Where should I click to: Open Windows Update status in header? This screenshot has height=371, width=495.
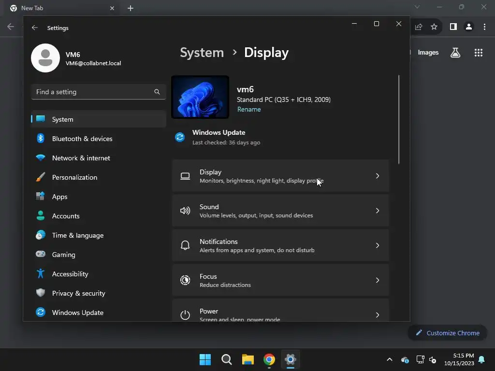point(218,137)
